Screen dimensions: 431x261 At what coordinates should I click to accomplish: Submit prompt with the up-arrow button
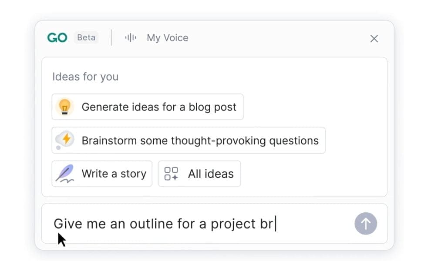[x=366, y=223]
